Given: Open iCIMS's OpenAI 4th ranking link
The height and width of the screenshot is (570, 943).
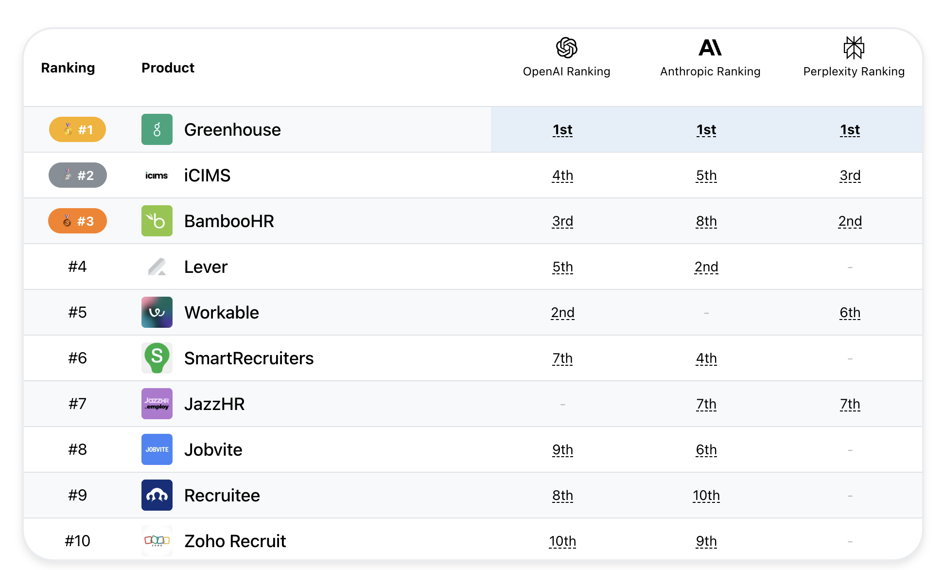Looking at the screenshot, I should pos(562,176).
